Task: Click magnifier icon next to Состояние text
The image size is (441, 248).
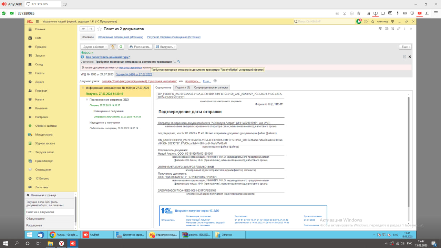Action: click(x=179, y=62)
